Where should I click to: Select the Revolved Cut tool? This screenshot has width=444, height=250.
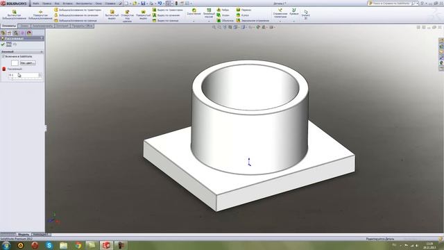(x=144, y=15)
